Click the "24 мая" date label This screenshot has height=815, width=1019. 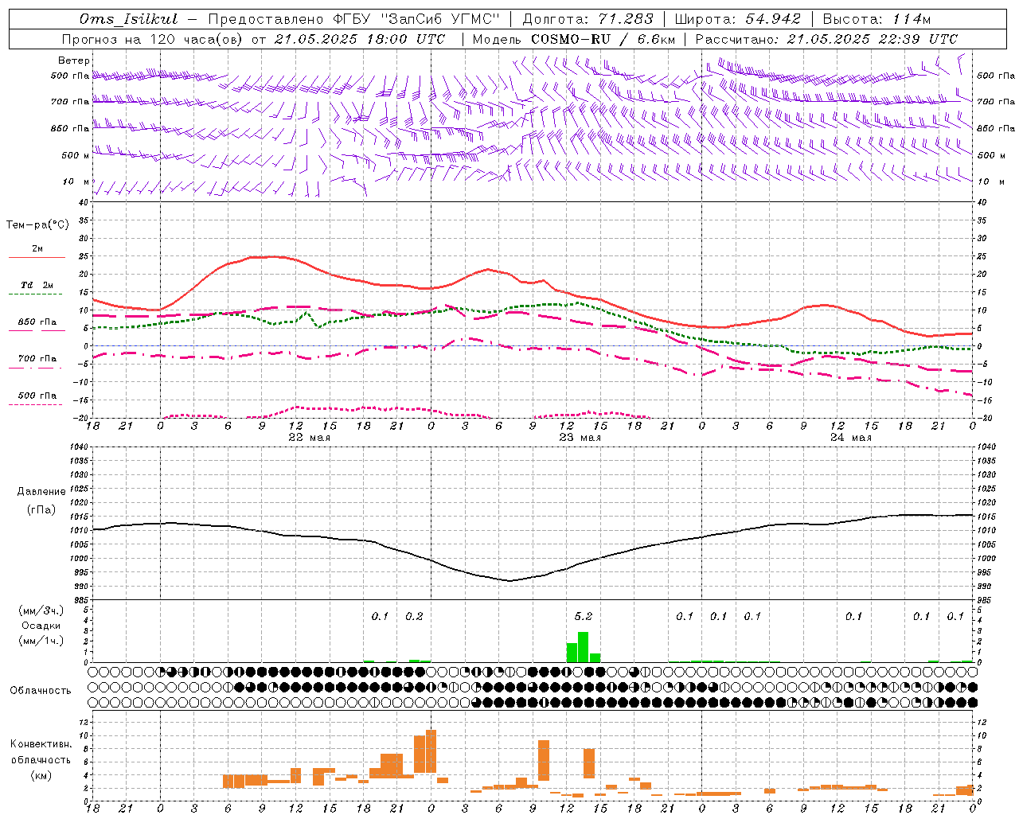click(850, 438)
